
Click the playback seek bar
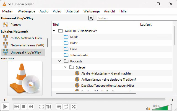point(88,99)
